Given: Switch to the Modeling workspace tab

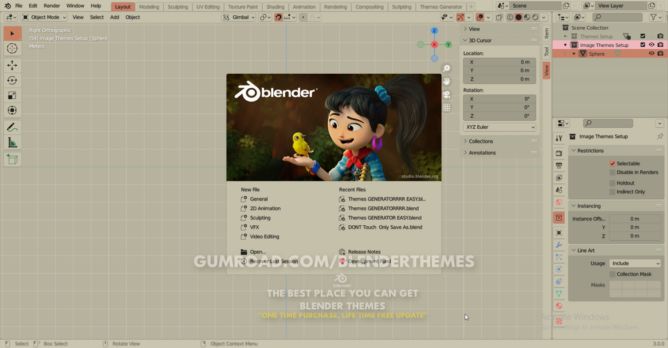Looking at the screenshot, I should tap(149, 7).
